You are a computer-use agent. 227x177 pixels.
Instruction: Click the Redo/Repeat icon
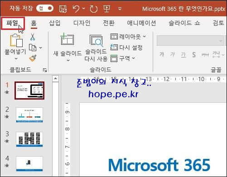click(x=94, y=9)
